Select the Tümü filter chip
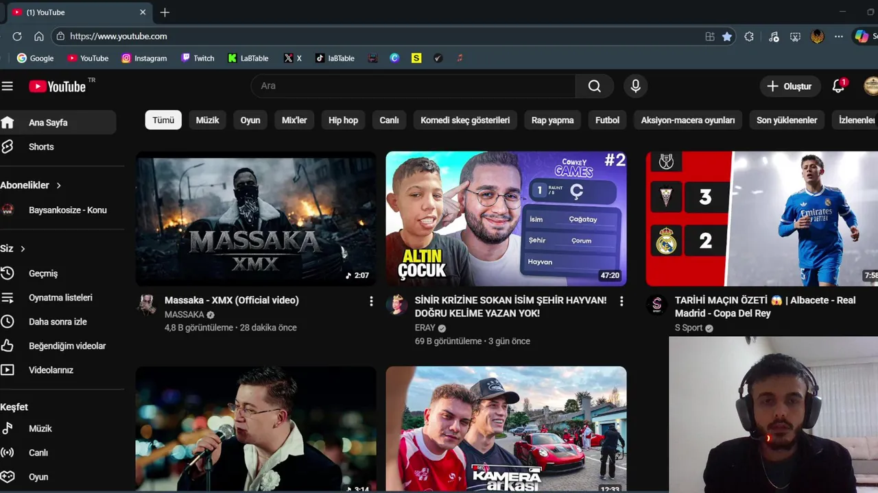This screenshot has width=878, height=493. pos(163,120)
